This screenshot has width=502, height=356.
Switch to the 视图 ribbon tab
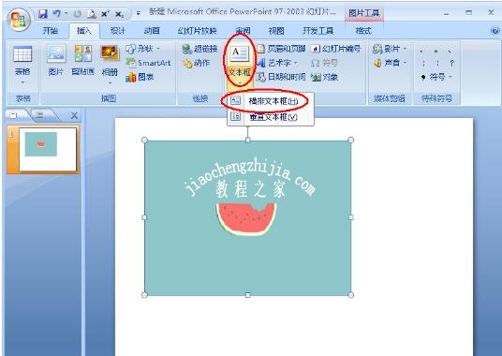[x=276, y=31]
